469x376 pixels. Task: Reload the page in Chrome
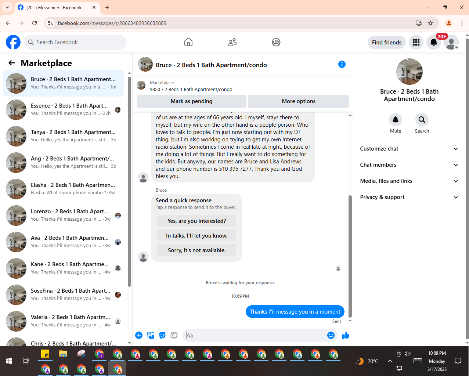35,23
